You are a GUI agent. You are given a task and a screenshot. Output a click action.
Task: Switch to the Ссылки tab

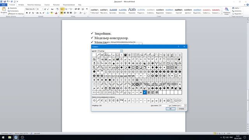pyautogui.click(x=47, y=5)
